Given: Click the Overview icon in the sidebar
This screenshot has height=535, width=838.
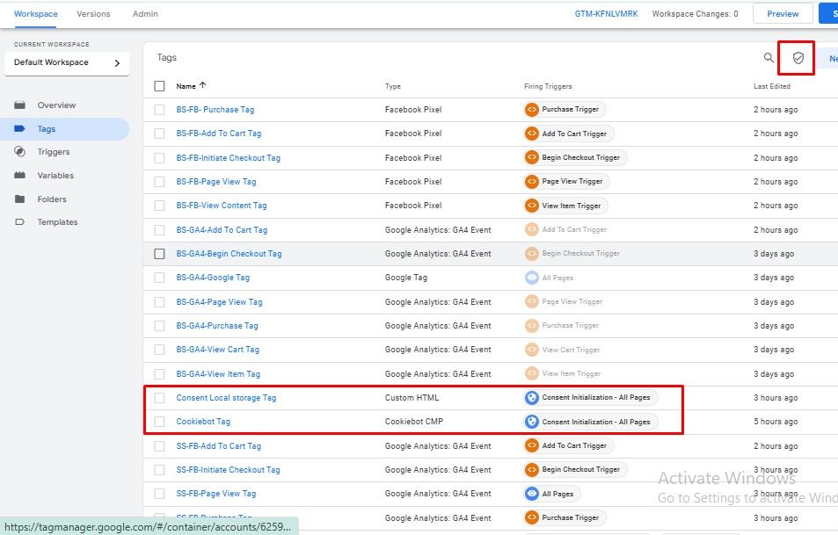Looking at the screenshot, I should tap(19, 105).
